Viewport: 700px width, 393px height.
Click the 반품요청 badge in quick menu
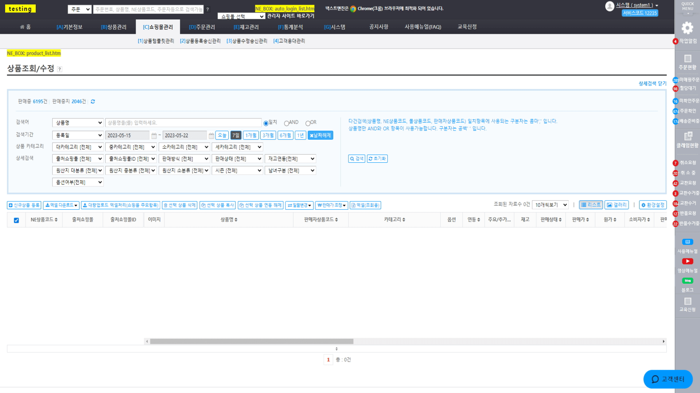point(676,214)
